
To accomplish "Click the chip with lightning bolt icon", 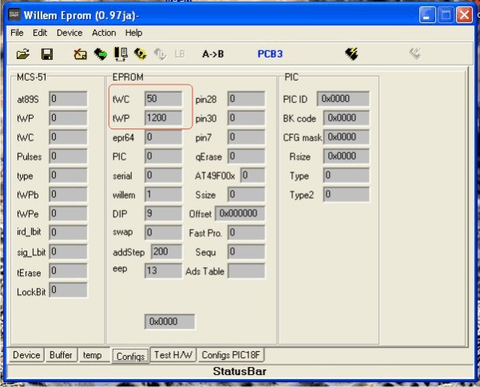I will (351, 53).
